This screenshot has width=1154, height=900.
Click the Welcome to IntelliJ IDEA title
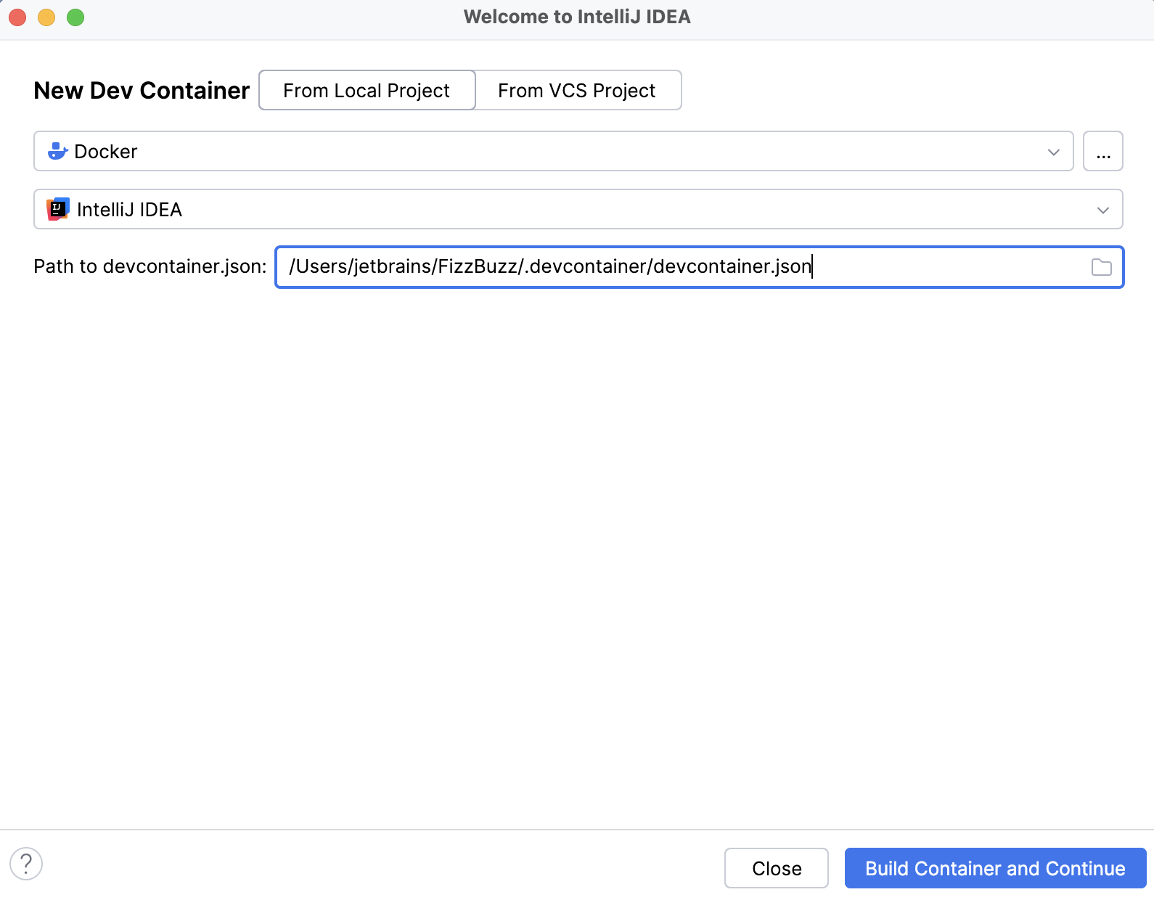tap(577, 16)
